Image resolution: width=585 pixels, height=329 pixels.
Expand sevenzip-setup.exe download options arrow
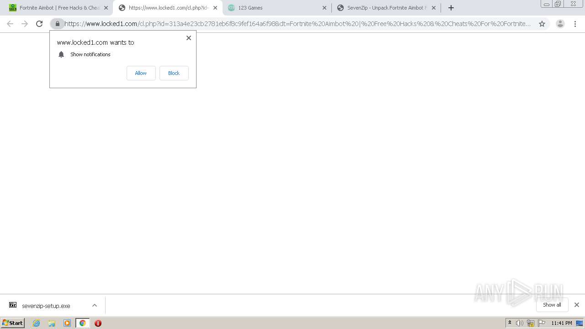point(95,305)
